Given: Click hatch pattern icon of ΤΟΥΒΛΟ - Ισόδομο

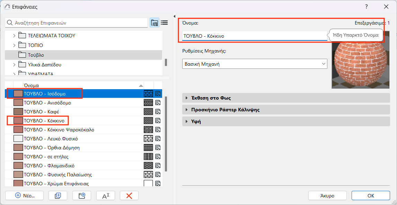Looking at the screenshot, I should 148,94.
